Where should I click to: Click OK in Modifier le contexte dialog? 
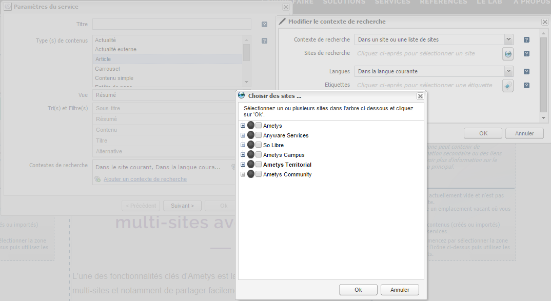tap(483, 133)
